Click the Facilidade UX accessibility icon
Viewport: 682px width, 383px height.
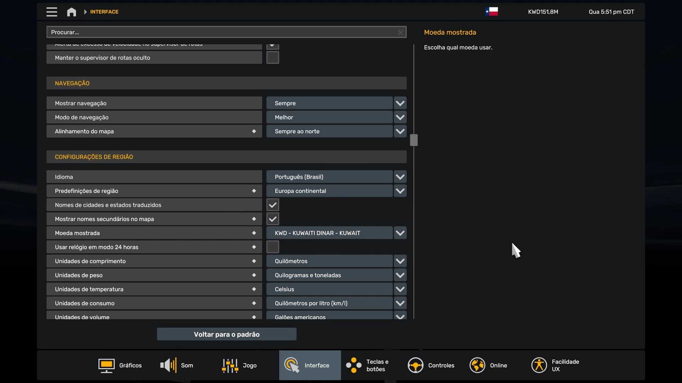539,365
